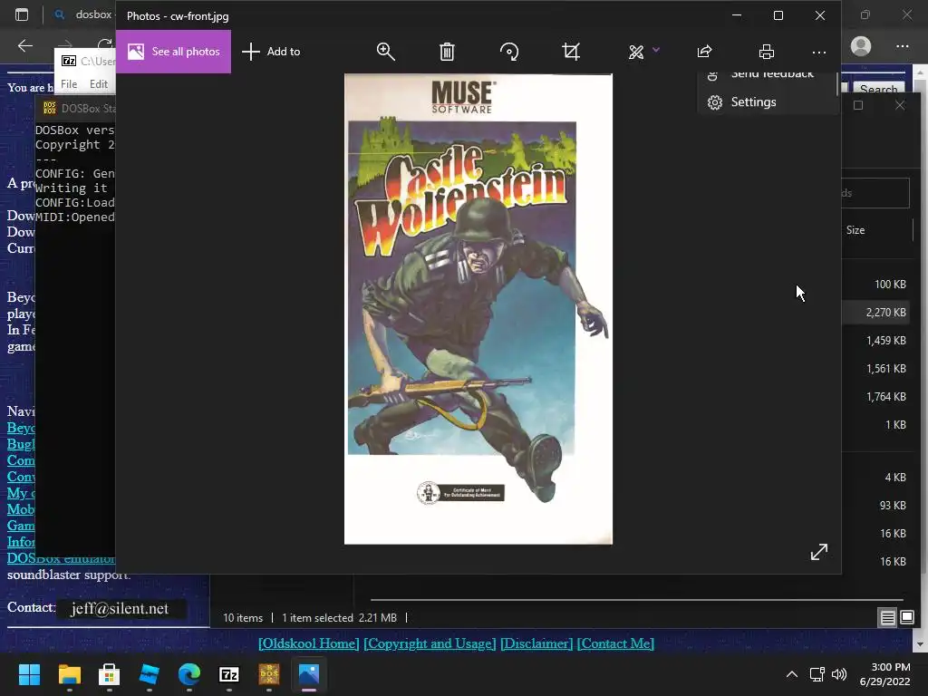Select the 1,459 KB file row
Screen dimensions: 928x696
(876, 341)
